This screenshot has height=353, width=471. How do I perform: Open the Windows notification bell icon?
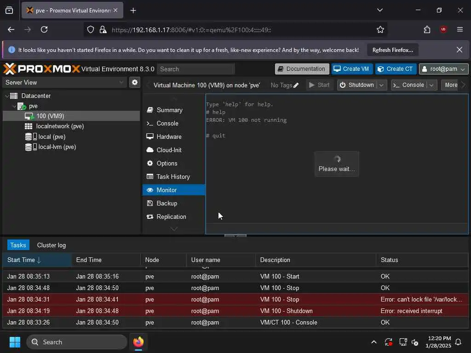459,342
